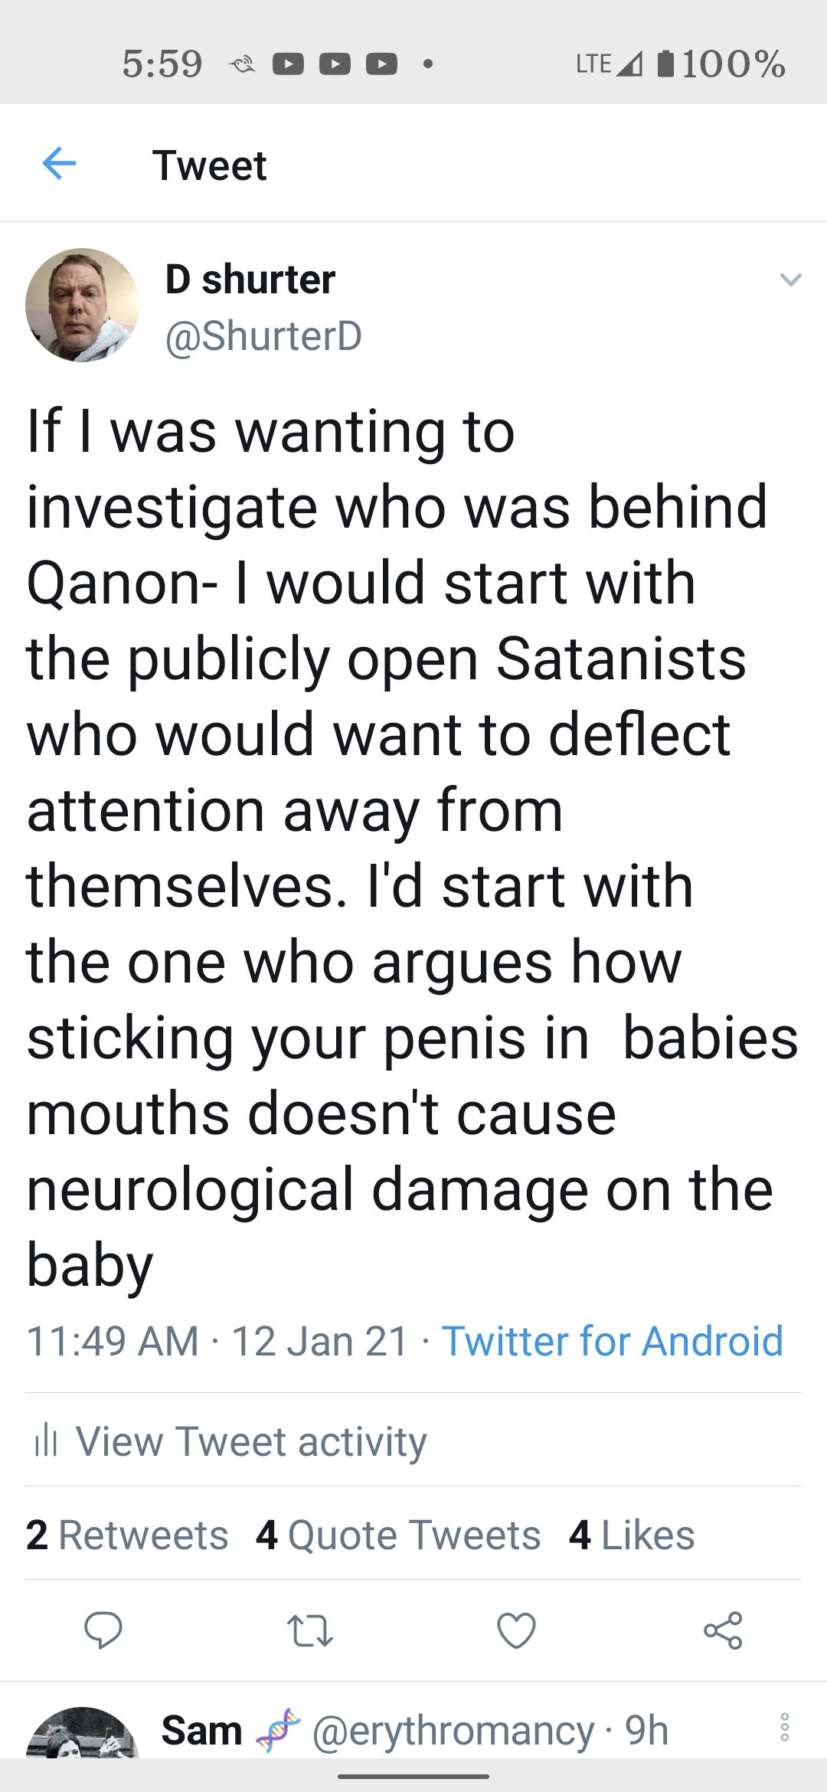This screenshot has width=827, height=1792.
Task: View the 2 Retweets list
Action: [x=127, y=1535]
